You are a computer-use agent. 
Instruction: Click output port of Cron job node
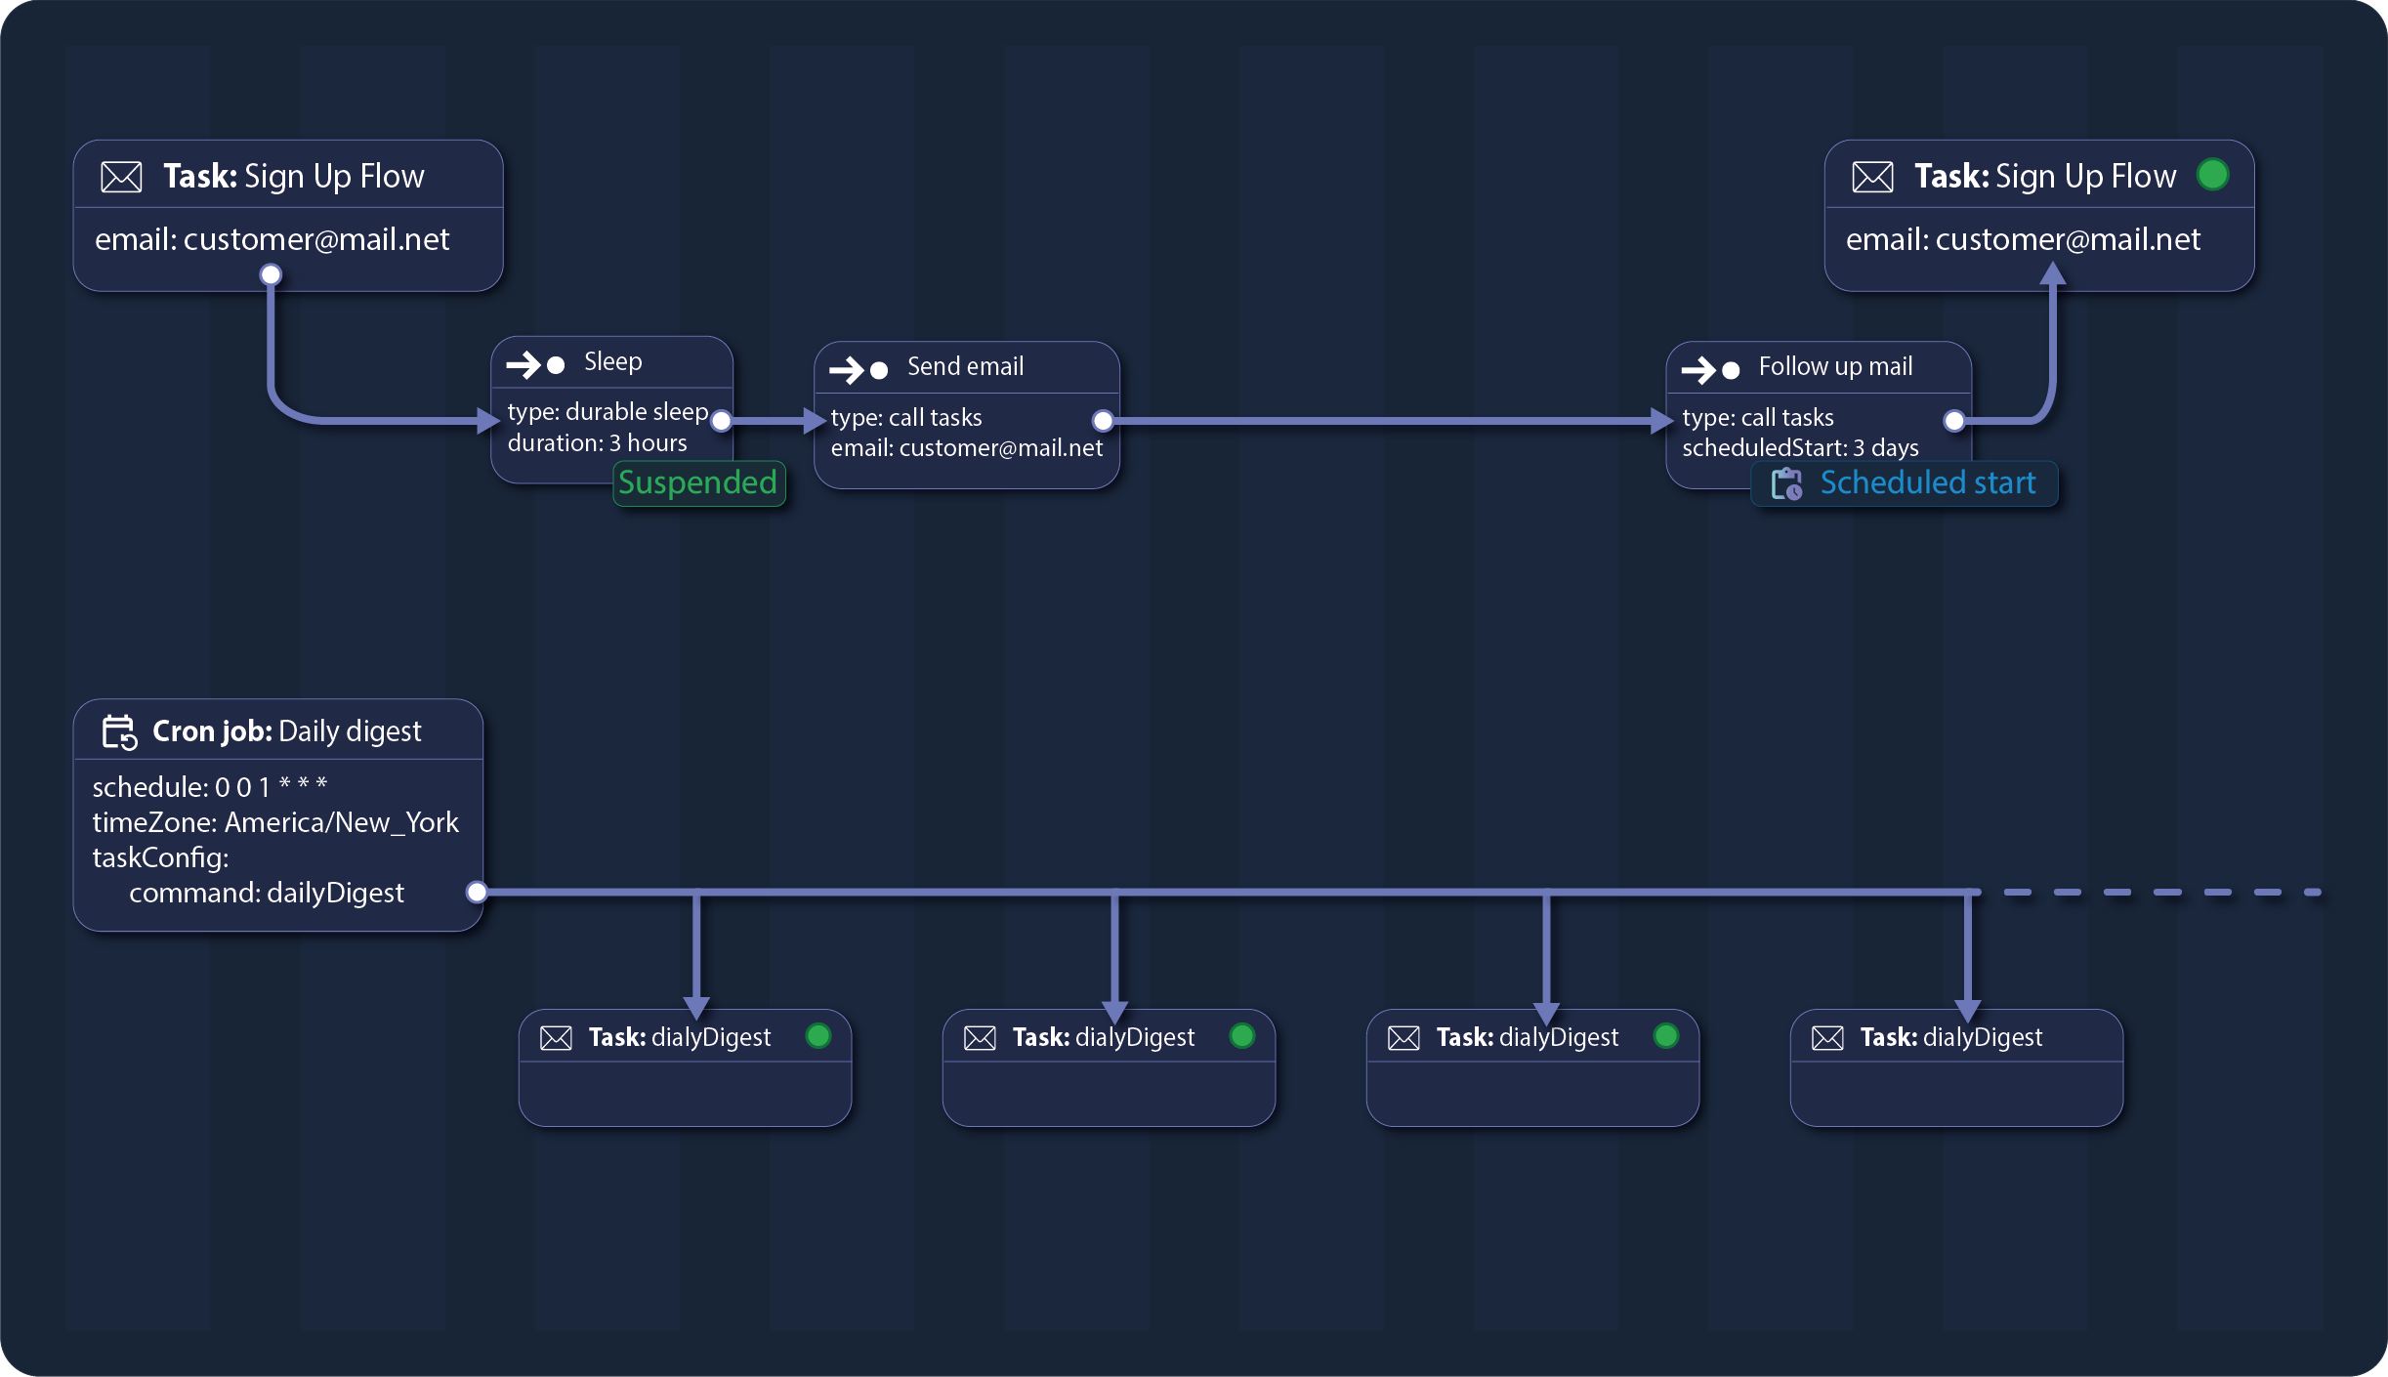coord(477,892)
